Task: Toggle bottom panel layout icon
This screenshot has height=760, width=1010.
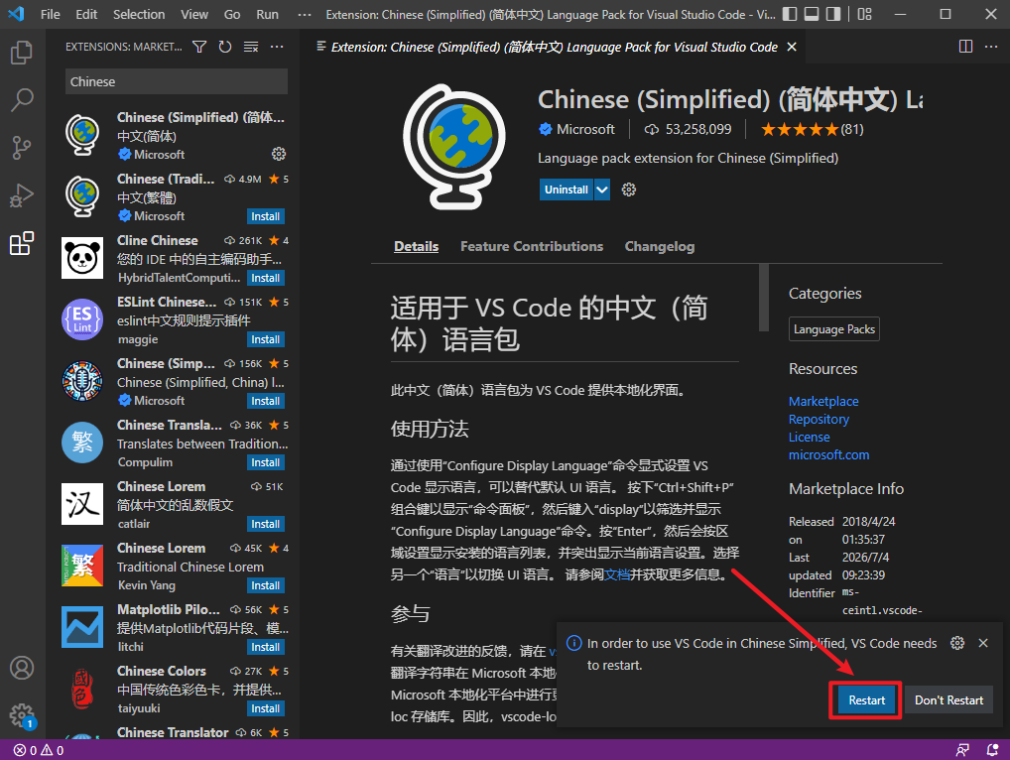Action: pos(812,14)
